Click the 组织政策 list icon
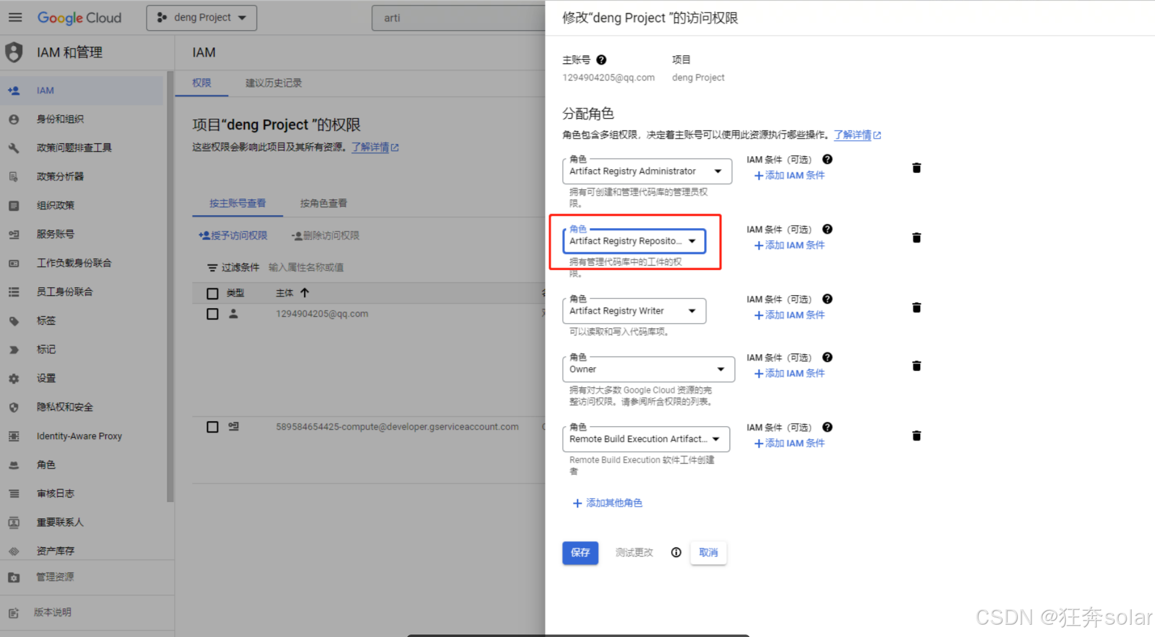This screenshot has height=637, width=1155. click(x=14, y=205)
